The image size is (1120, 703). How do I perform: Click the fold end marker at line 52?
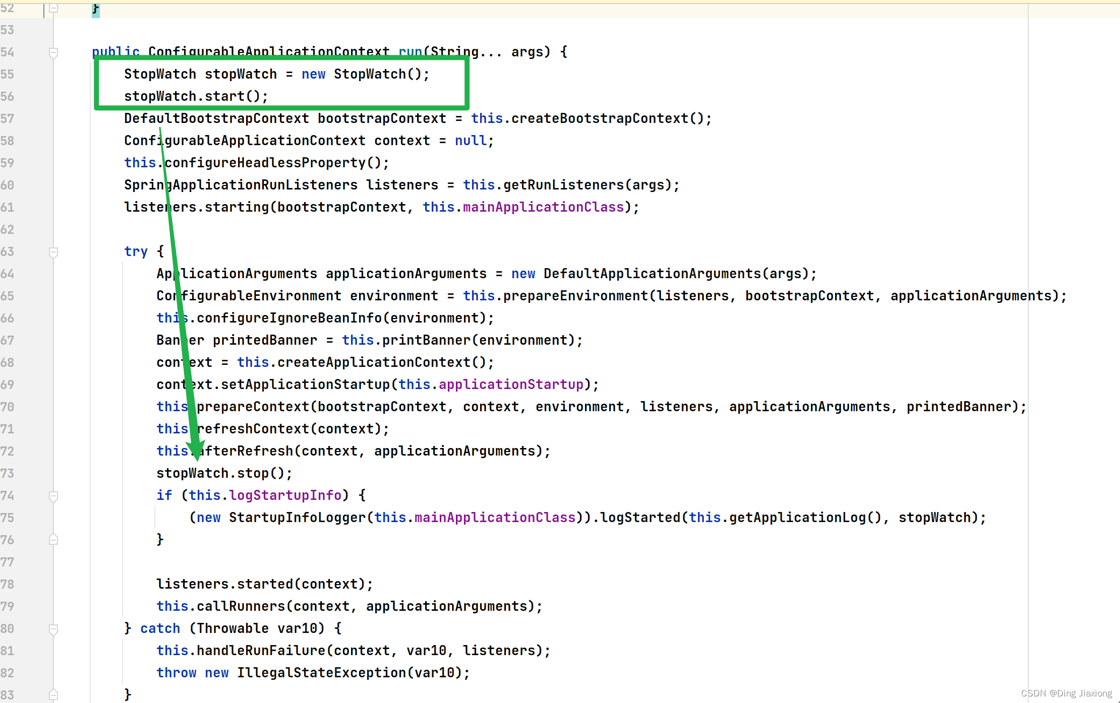tap(53, 8)
